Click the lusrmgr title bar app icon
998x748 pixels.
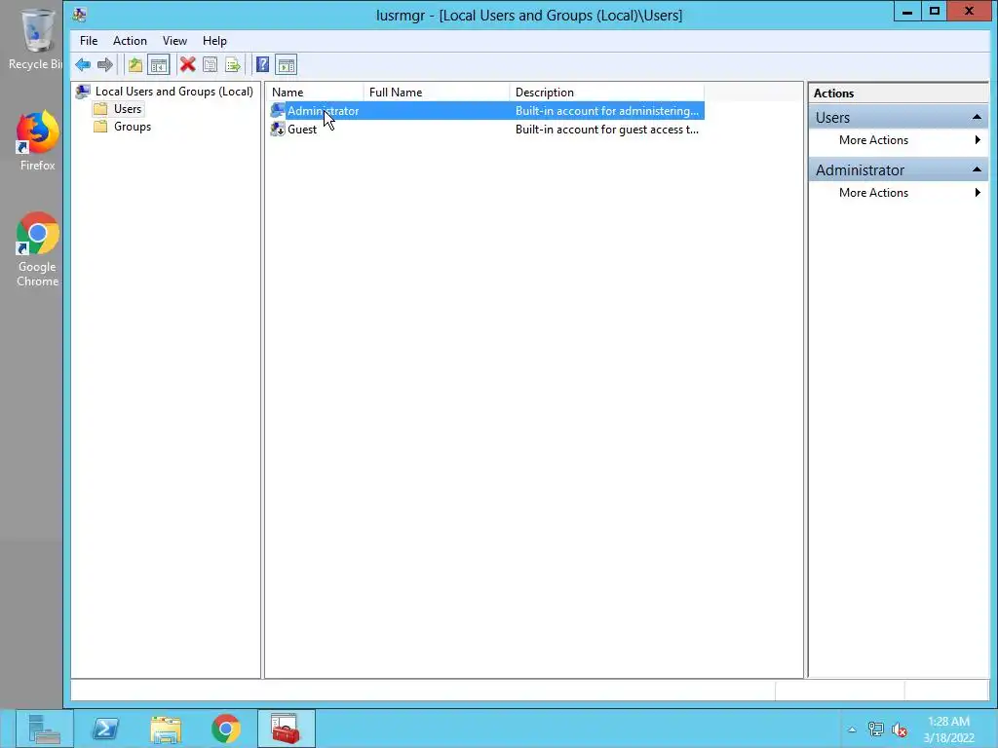point(80,14)
